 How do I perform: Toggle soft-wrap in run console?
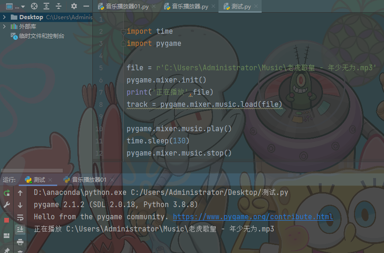point(20,217)
